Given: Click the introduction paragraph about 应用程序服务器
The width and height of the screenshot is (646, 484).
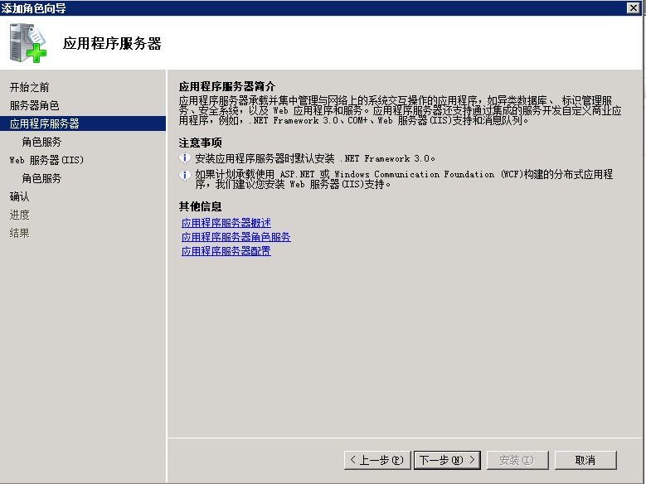Looking at the screenshot, I should pos(400,110).
